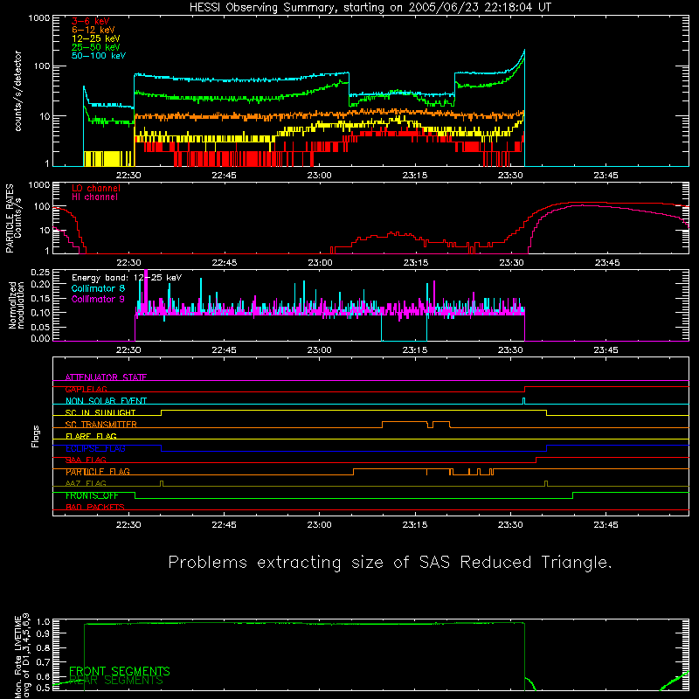Click the SAA_FLAG label
Screen dimensions: 699x699
pos(86,460)
